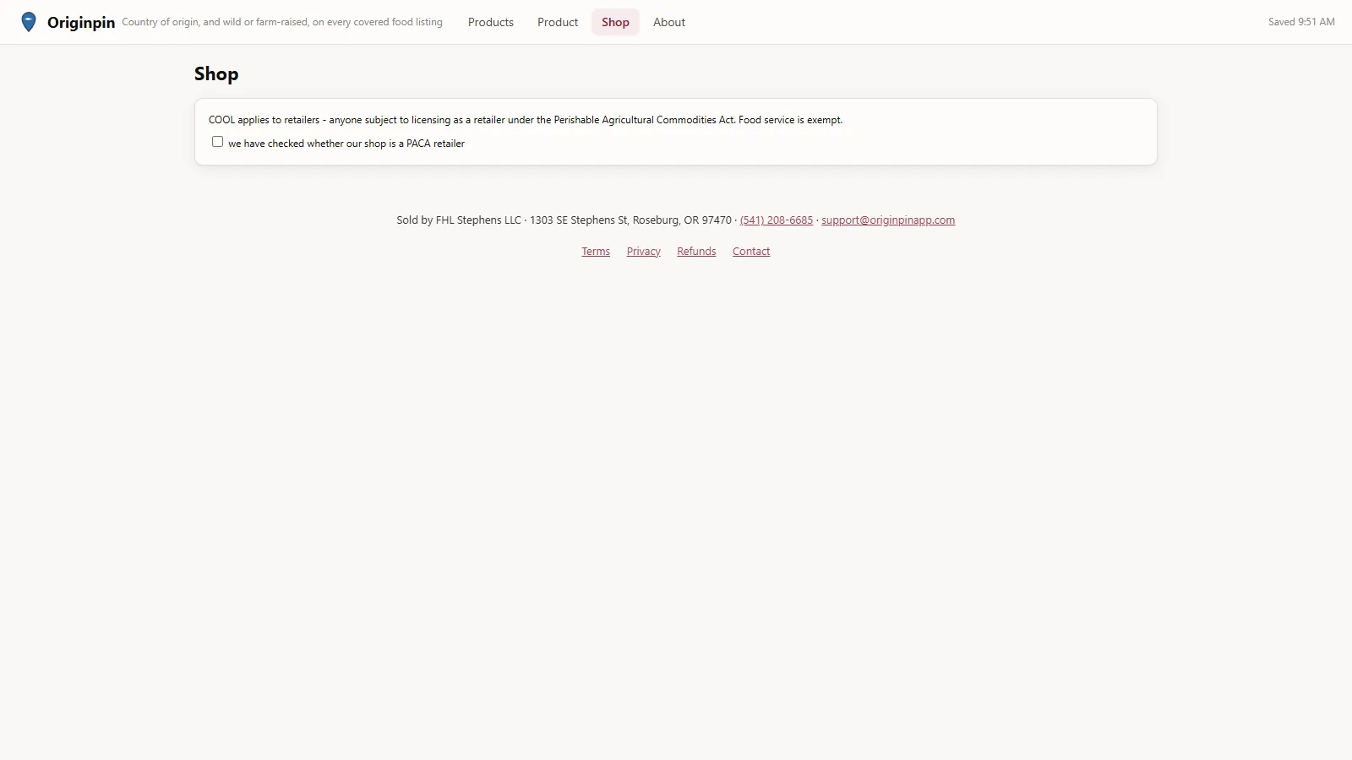Email support@originpinapp.com link
Viewport: 1352px width, 760px height.
(888, 220)
